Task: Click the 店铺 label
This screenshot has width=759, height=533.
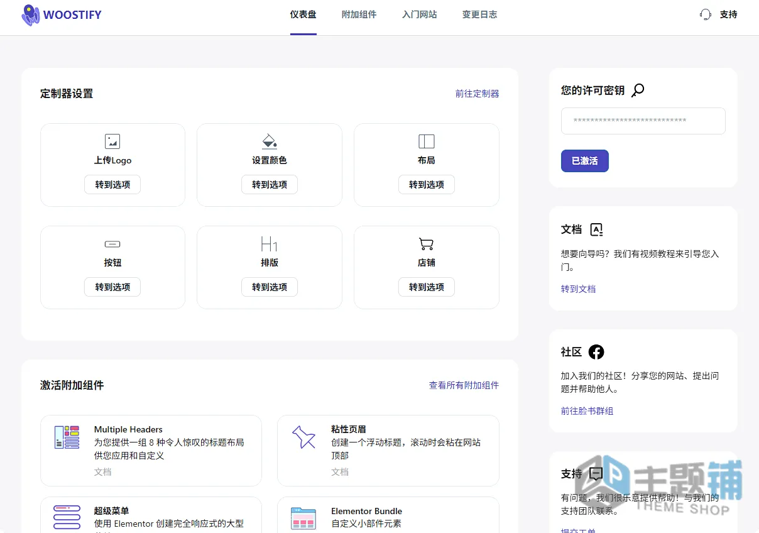Action: [x=427, y=263]
